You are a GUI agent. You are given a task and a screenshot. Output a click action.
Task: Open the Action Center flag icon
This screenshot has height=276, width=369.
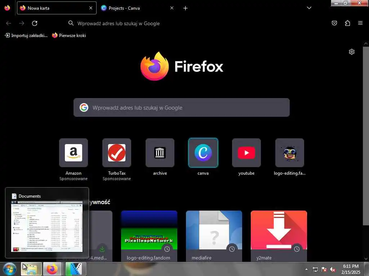324,269
